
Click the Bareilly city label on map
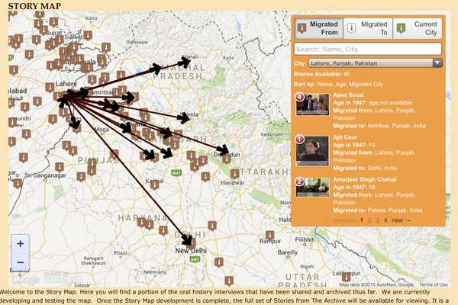point(288,252)
